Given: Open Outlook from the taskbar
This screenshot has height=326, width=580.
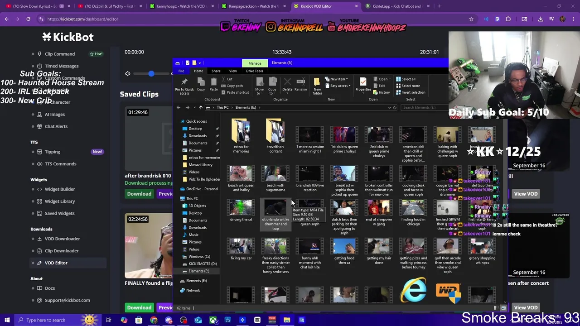Looking at the screenshot, I should (198, 320).
